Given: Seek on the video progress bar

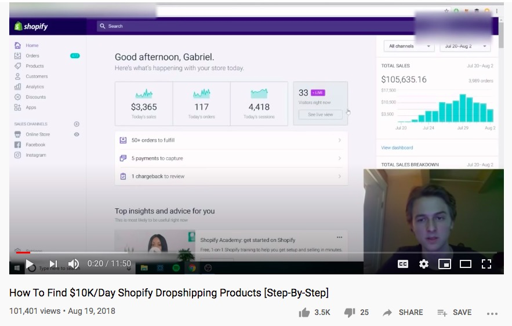Looking at the screenshot, I should pyautogui.click(x=256, y=252).
